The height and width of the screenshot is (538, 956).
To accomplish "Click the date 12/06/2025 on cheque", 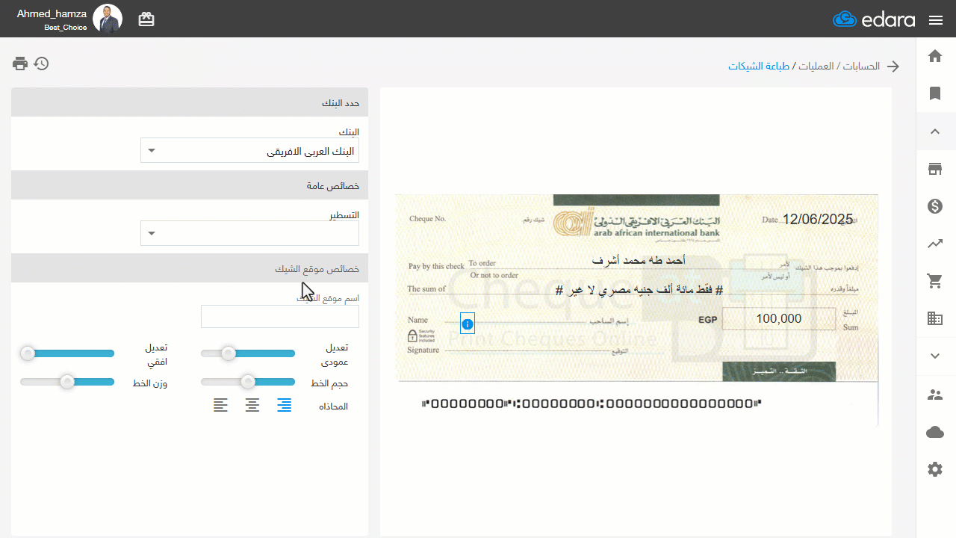I will click(x=817, y=220).
